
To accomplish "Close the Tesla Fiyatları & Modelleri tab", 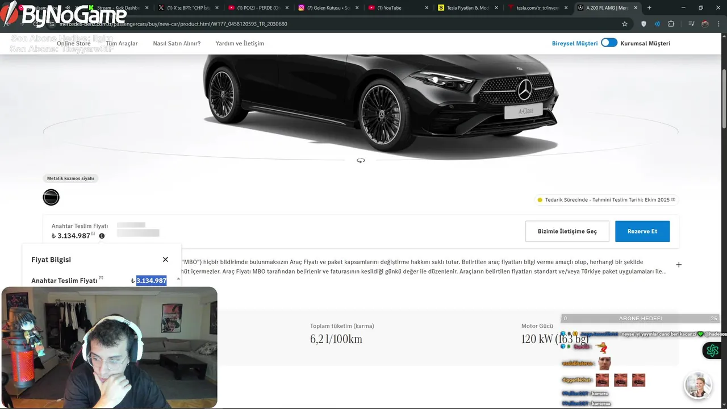I will coord(496,8).
